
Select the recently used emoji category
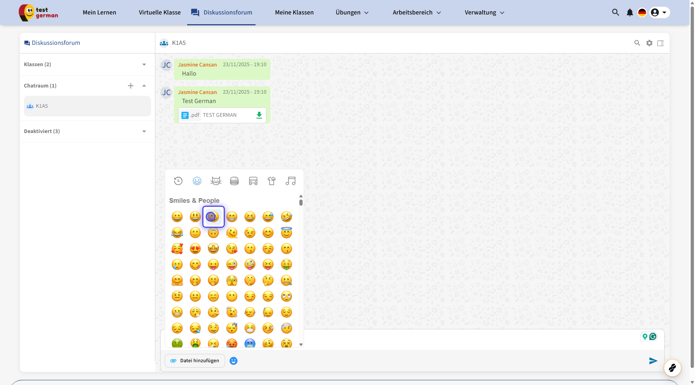178,181
